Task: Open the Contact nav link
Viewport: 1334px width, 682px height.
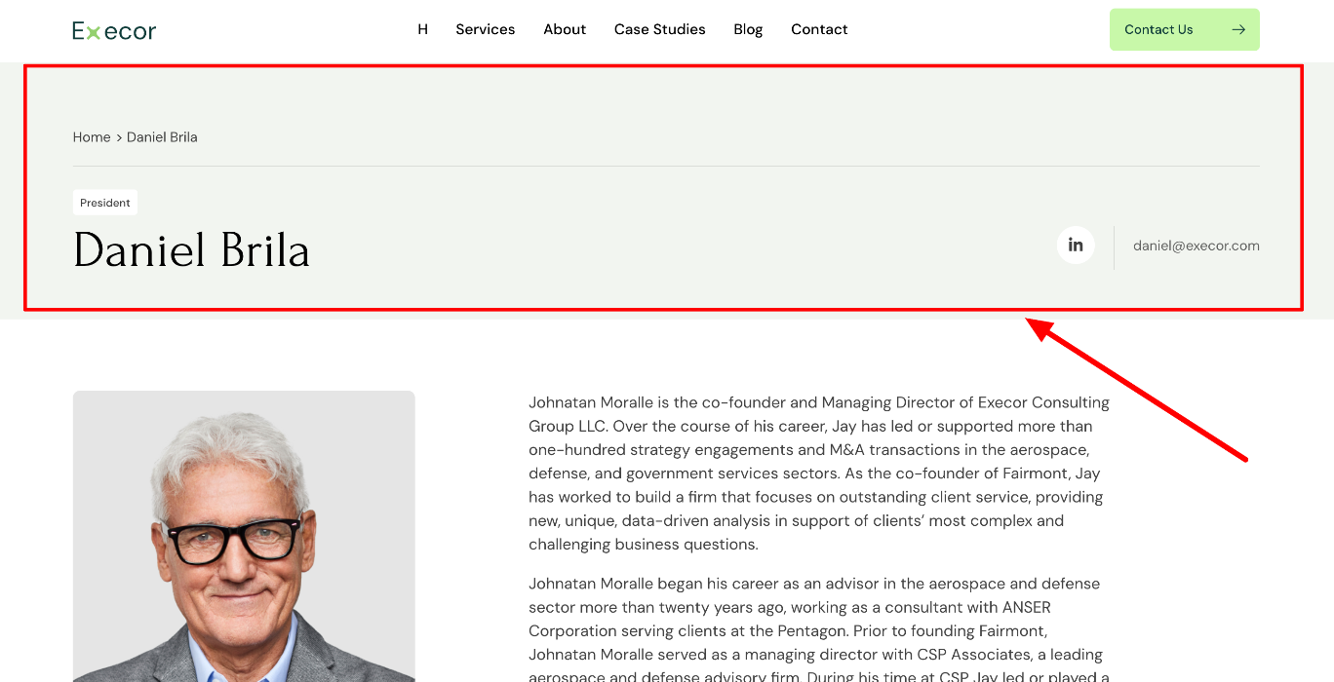Action: coord(819,29)
